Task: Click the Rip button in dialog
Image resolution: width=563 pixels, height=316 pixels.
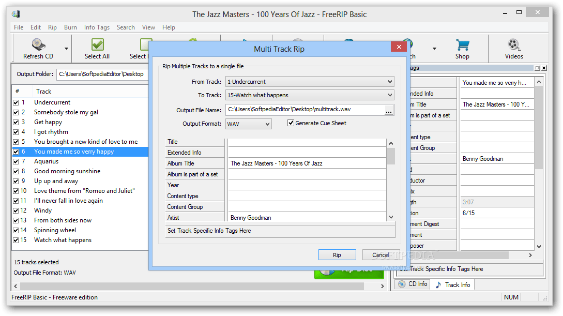Action: tap(337, 255)
